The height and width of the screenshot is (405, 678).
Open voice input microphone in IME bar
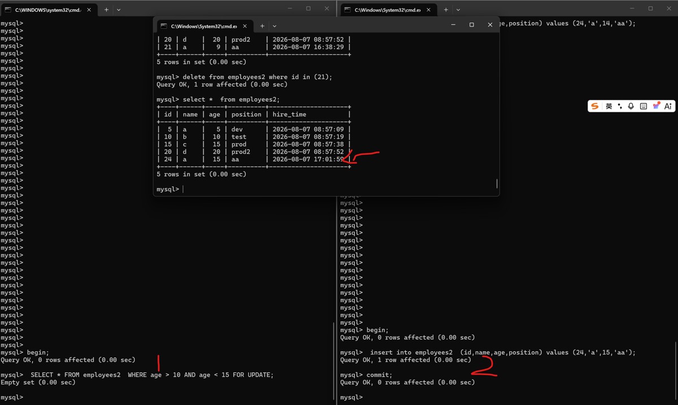click(x=631, y=106)
